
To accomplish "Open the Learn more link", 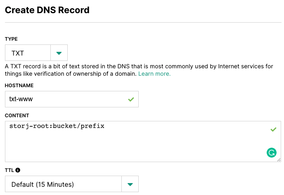I will coord(154,74).
